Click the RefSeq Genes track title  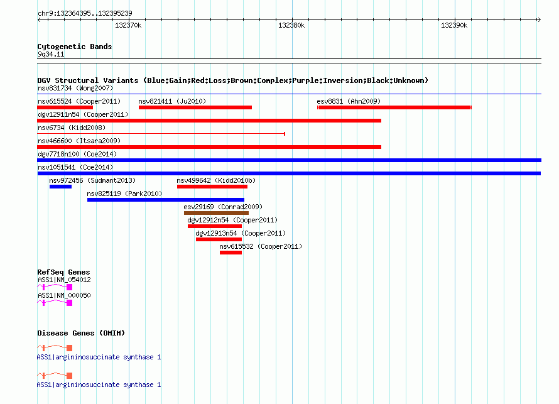tap(63, 272)
